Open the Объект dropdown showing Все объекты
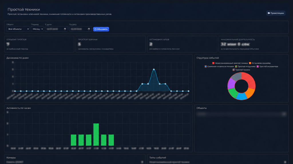The width and height of the screenshot is (293, 164). pyautogui.click(x=18, y=29)
